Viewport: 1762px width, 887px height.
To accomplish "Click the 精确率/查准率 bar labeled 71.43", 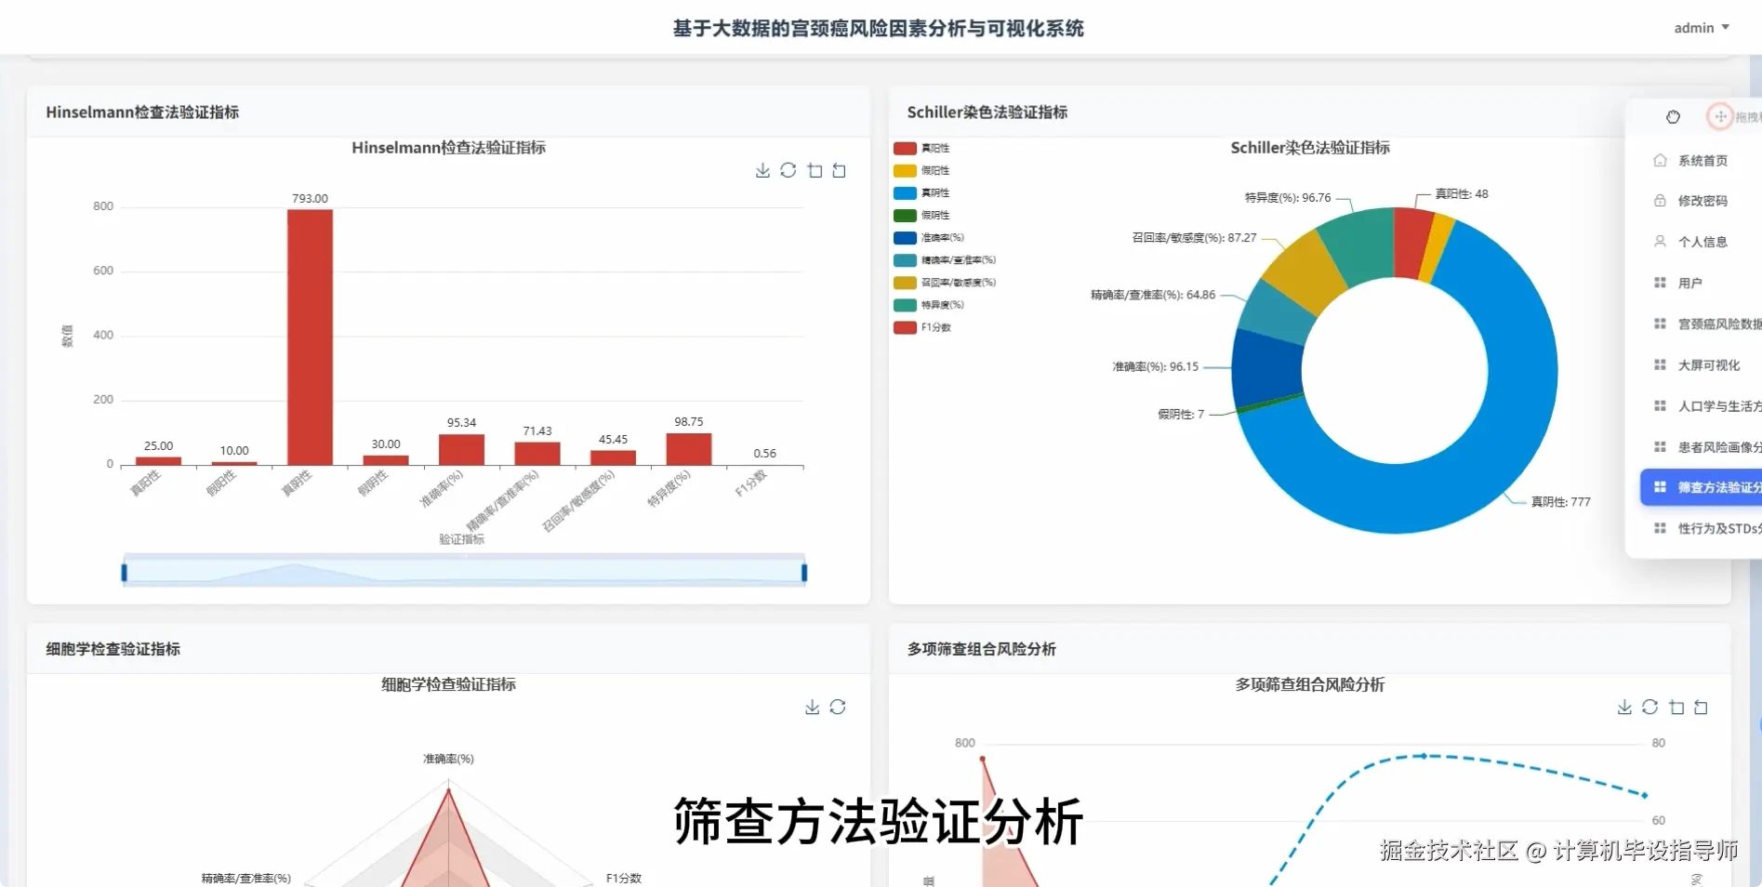I will 537,454.
